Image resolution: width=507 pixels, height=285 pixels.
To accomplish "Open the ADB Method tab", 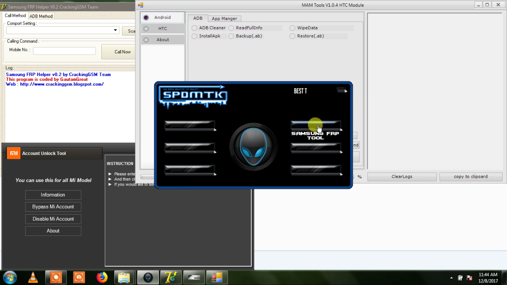I will pos(41,16).
